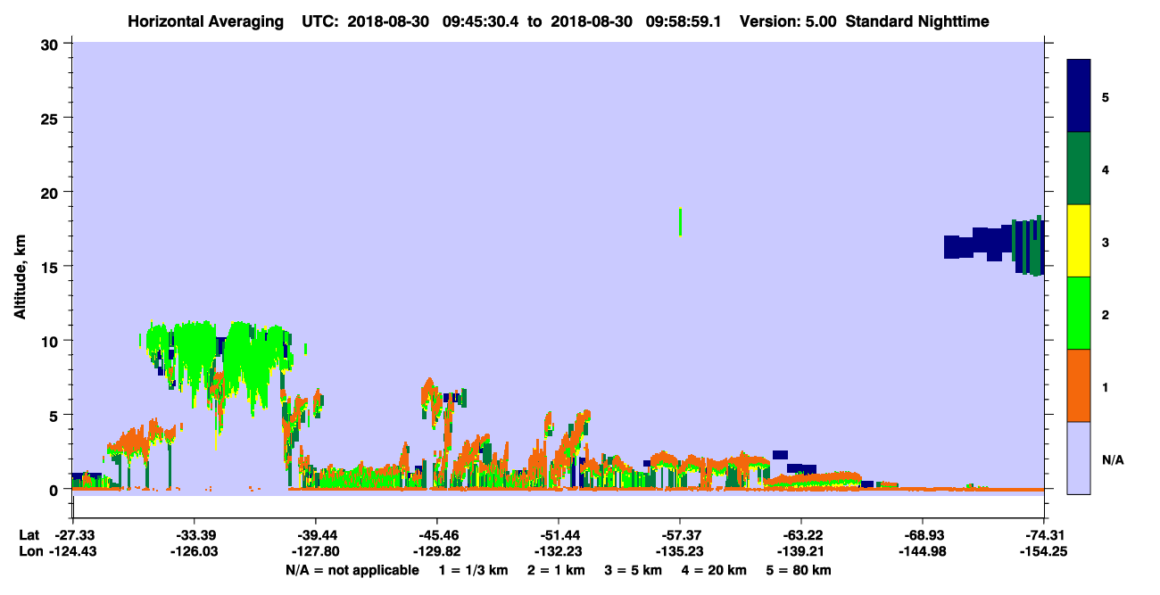The image size is (1160, 595).
Task: Click the colorbar label '3'
Action: (x=1106, y=241)
